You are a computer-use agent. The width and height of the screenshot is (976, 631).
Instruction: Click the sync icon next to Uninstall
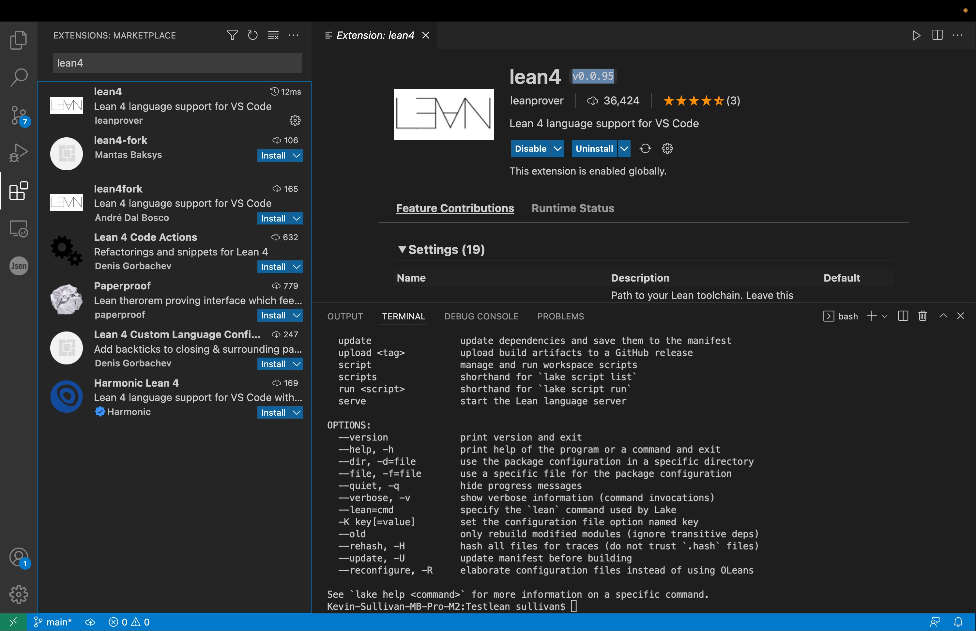(x=645, y=148)
